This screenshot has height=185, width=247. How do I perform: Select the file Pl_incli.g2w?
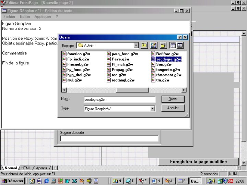click(x=120, y=64)
